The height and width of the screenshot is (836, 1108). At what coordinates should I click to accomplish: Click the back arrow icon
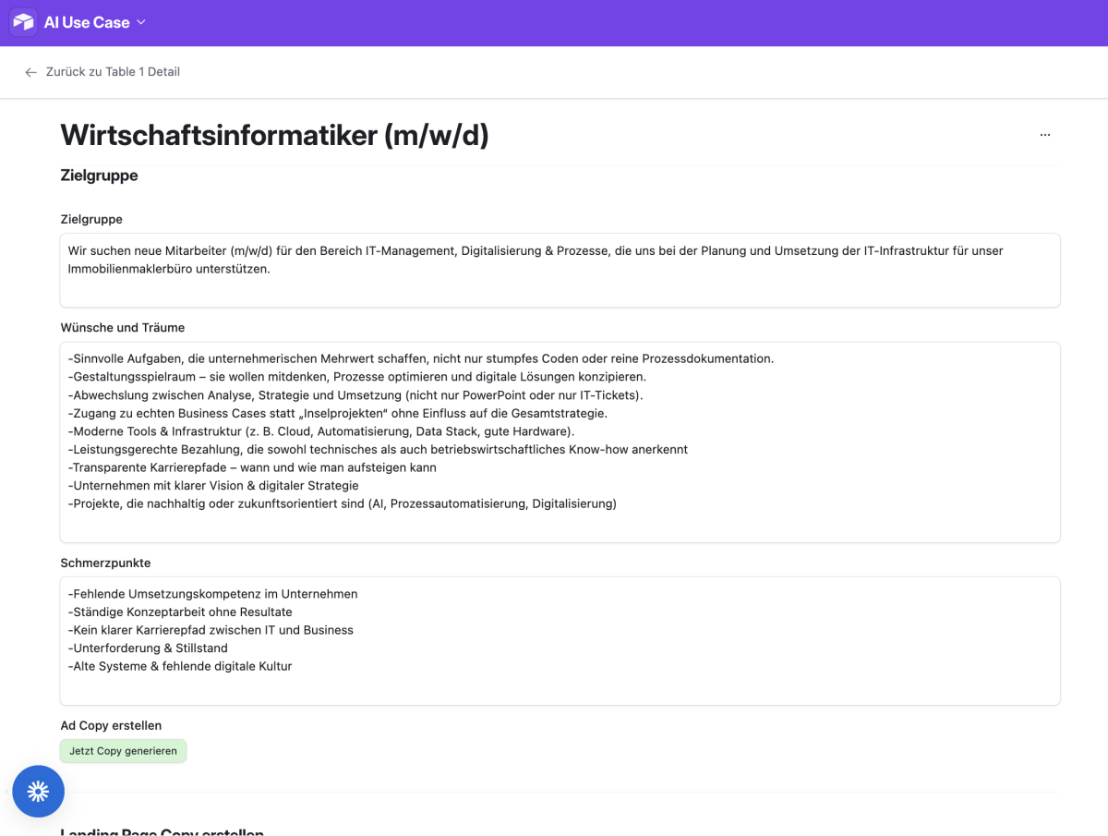point(30,72)
